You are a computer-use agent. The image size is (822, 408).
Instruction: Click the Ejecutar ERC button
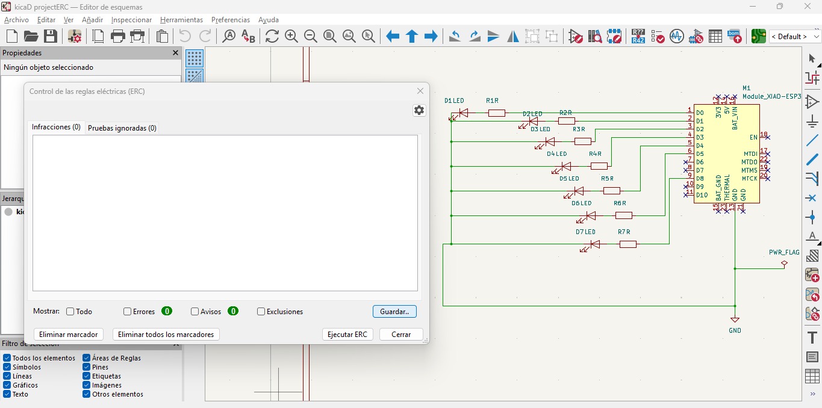coord(347,335)
